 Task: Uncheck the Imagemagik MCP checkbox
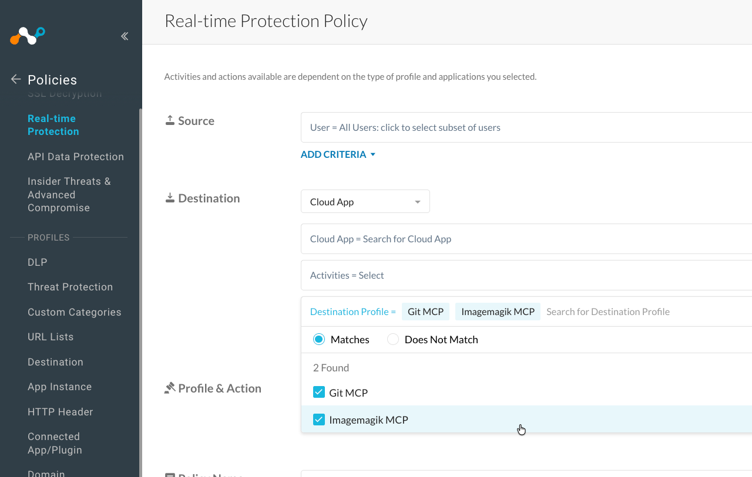pos(319,420)
